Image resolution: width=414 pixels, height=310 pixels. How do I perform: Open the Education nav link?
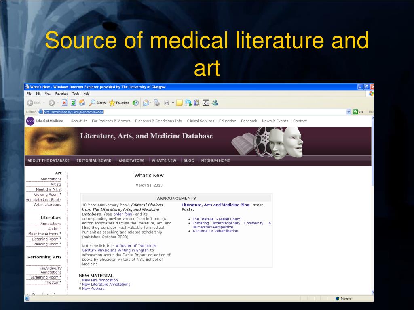pyautogui.click(x=228, y=121)
